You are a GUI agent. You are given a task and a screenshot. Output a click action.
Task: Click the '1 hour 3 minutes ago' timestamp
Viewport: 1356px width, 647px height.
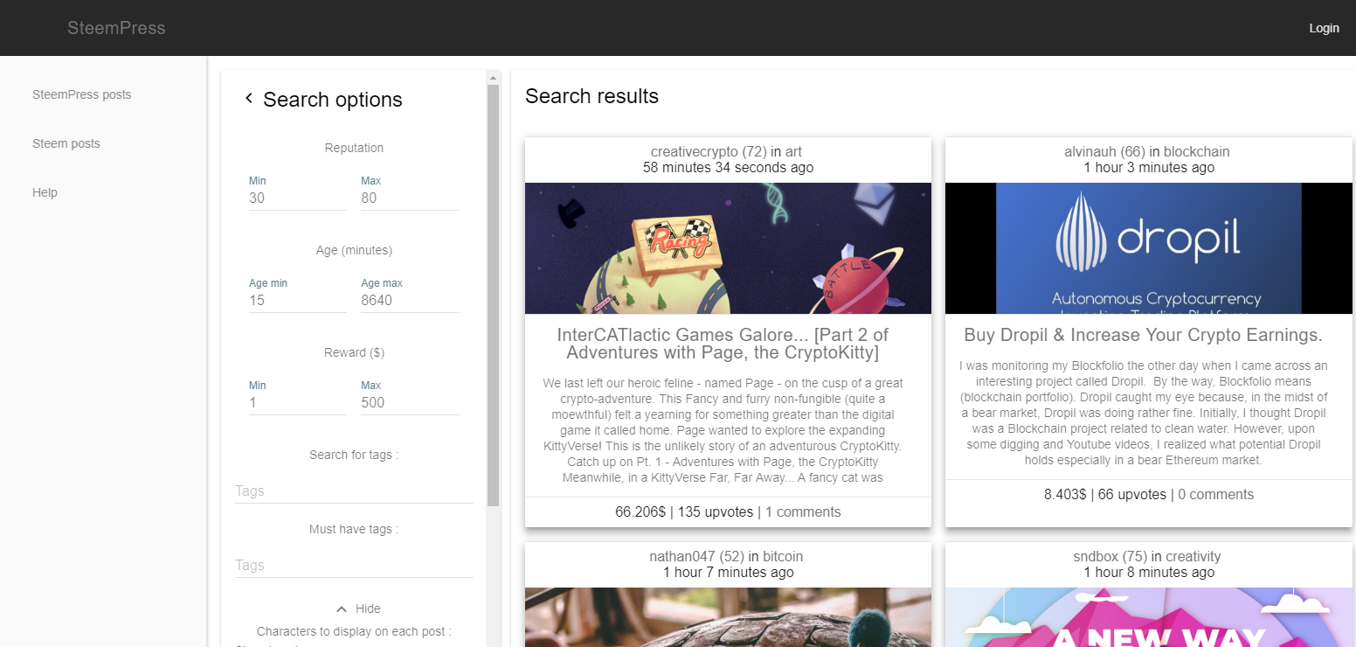pos(1149,168)
